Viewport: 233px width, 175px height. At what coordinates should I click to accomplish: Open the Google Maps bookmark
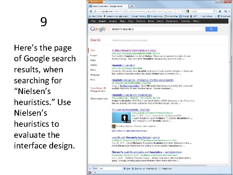coord(171,16)
